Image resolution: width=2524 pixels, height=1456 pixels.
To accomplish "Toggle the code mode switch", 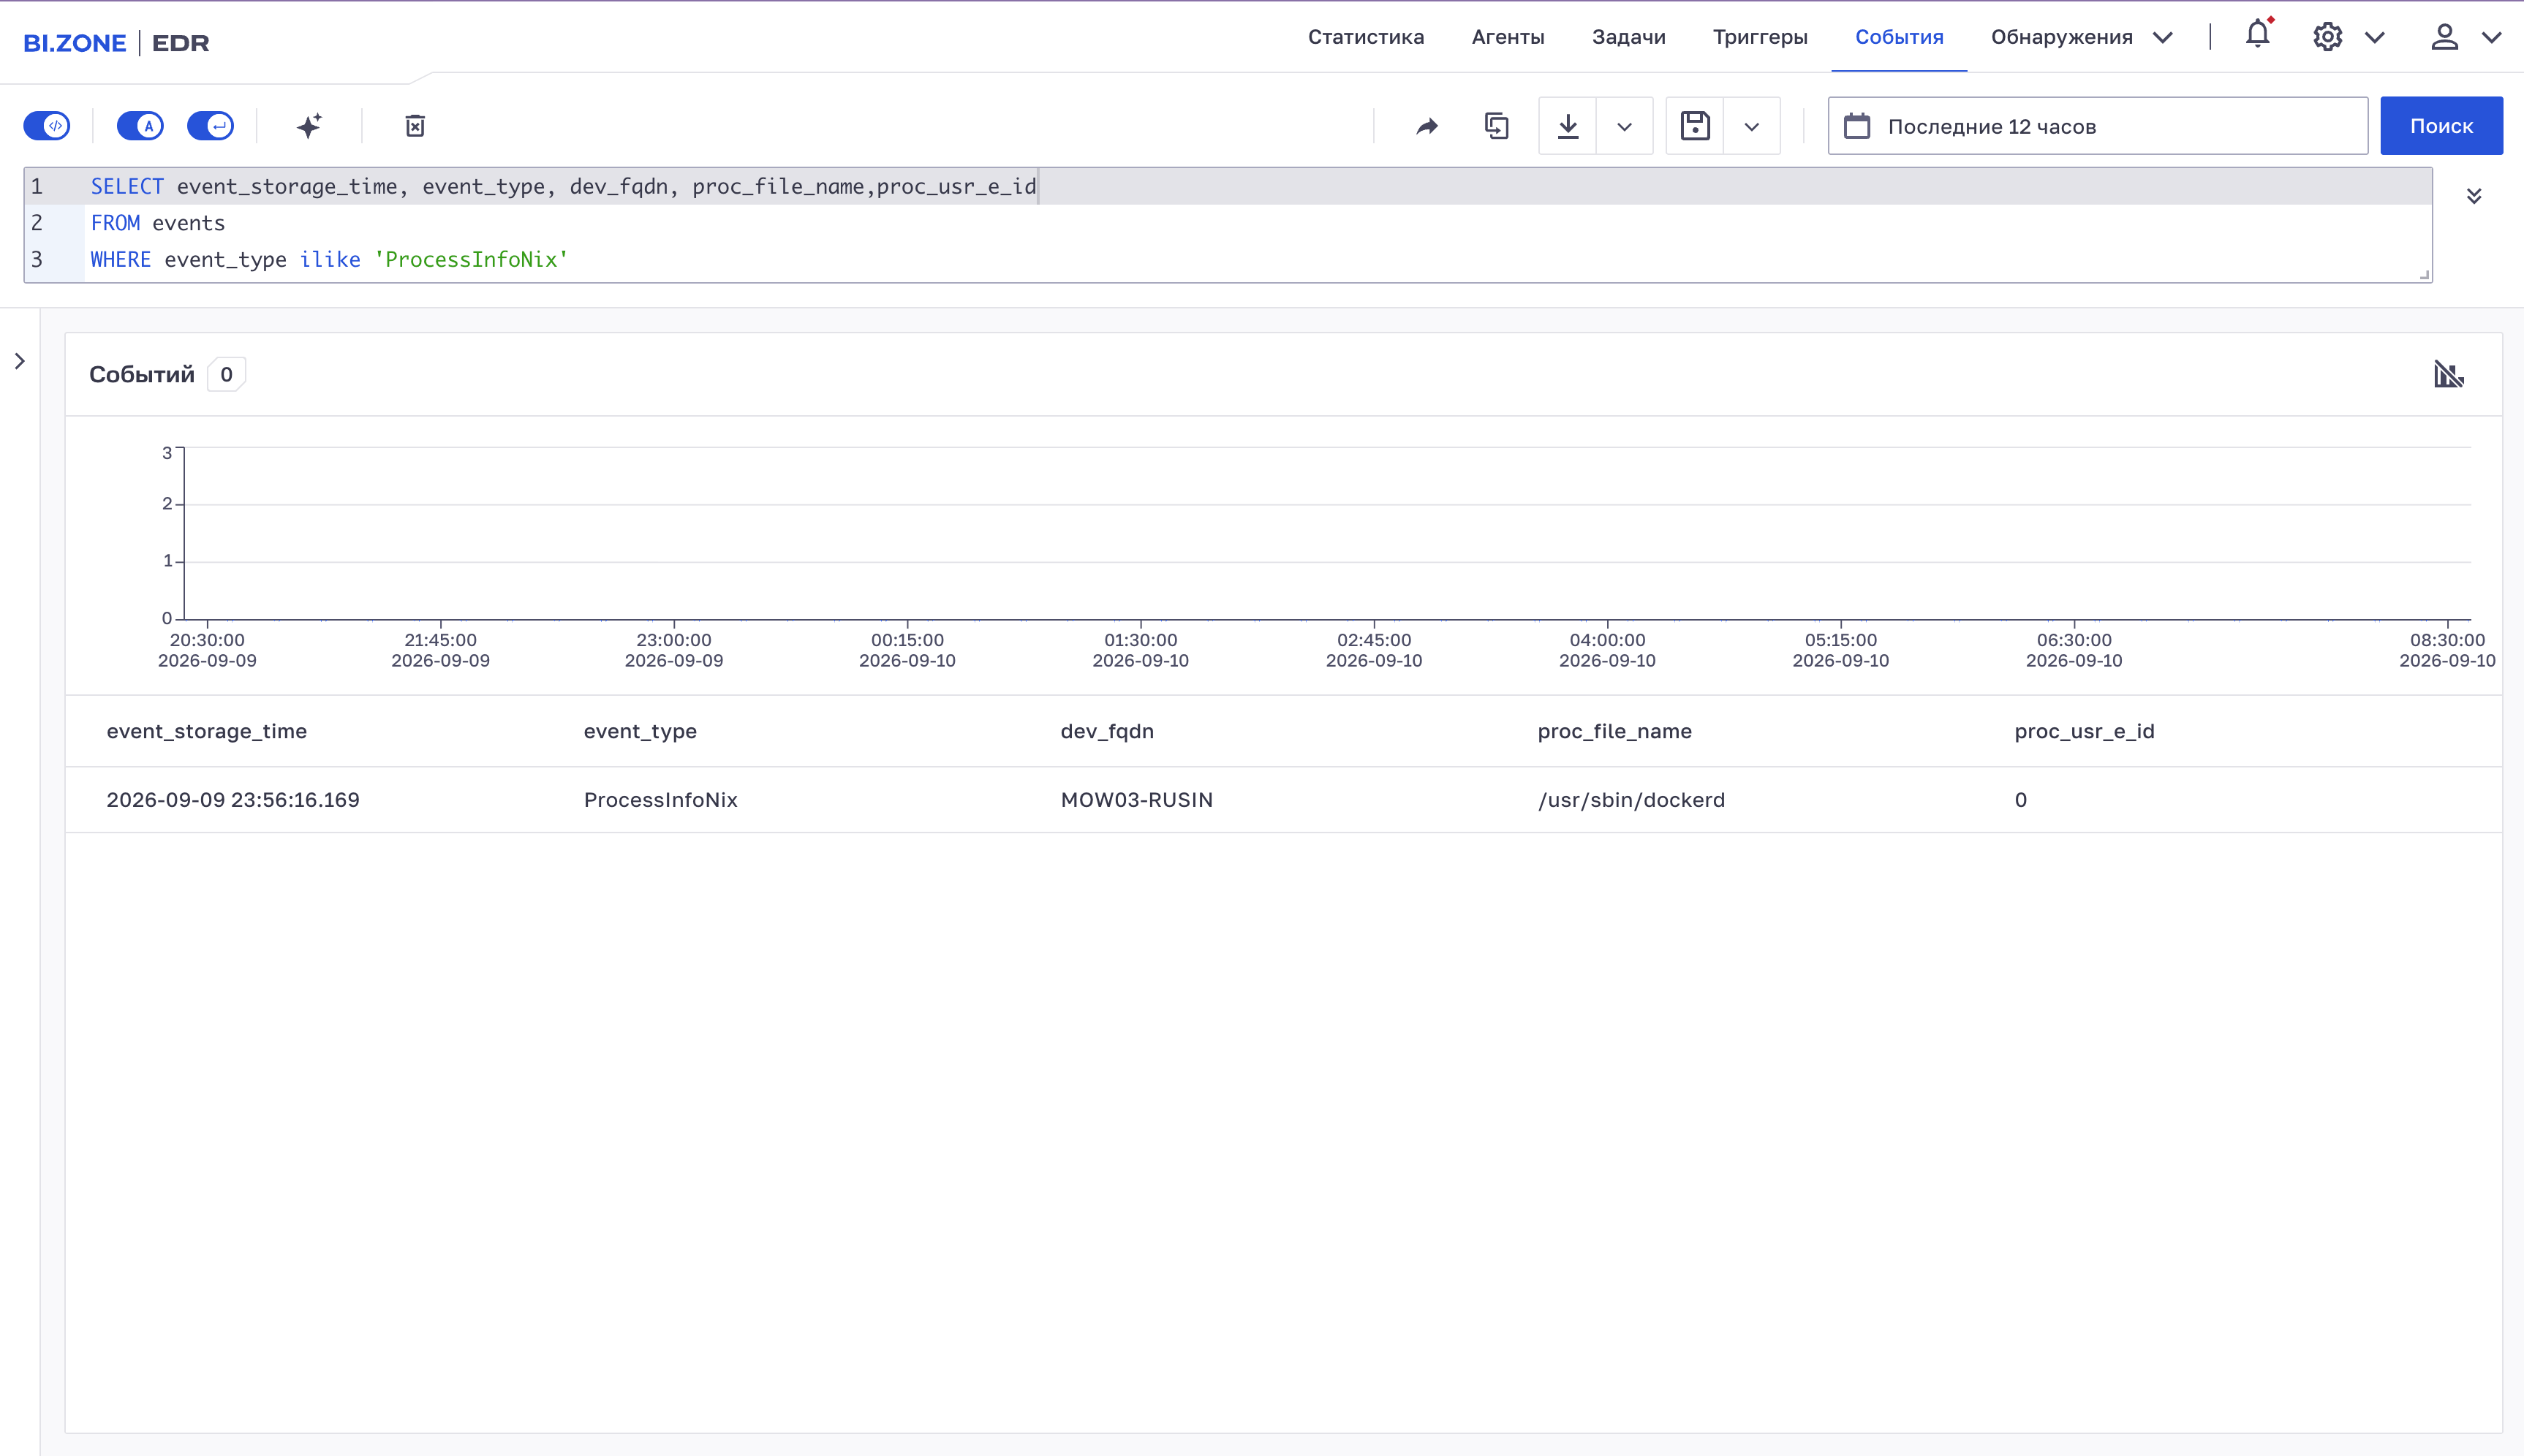I will click(46, 126).
